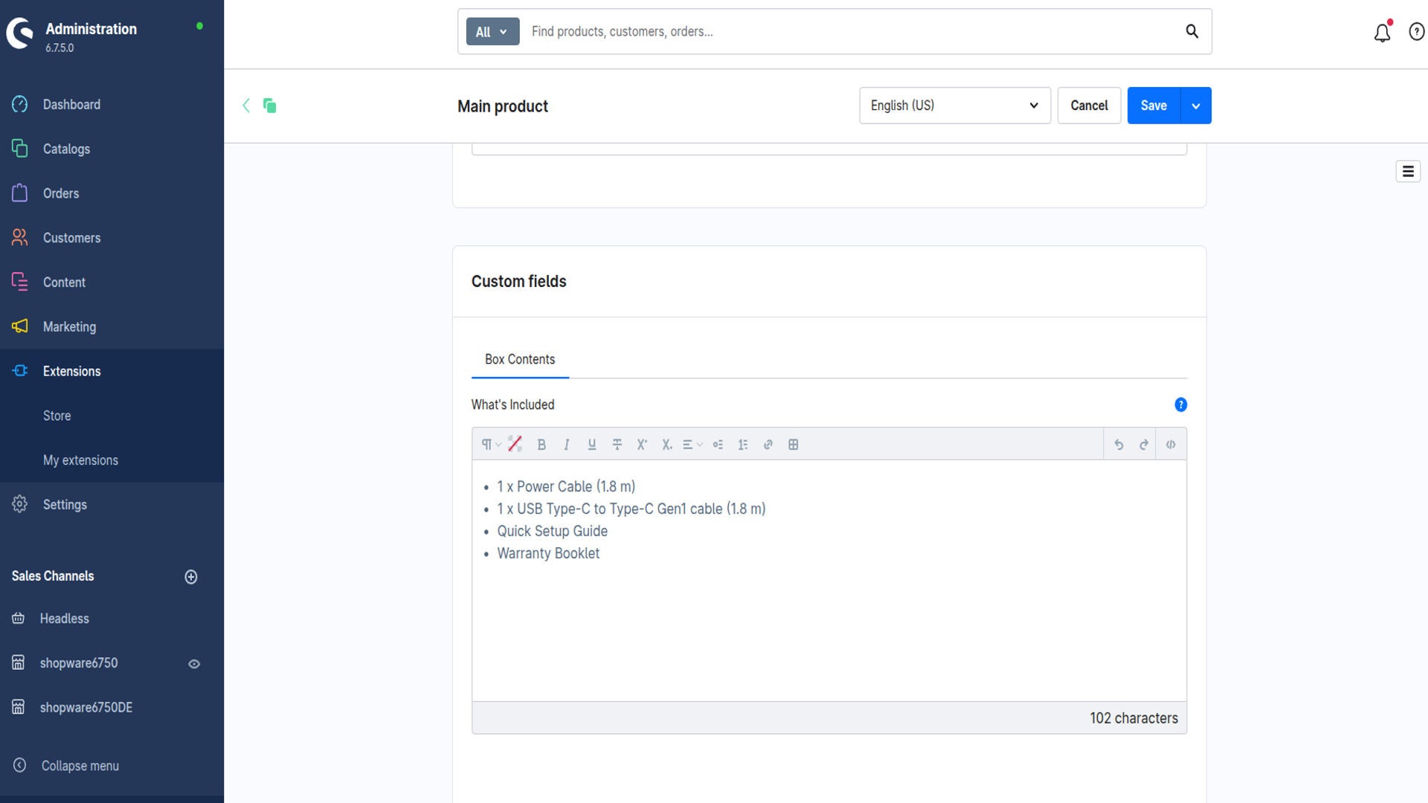The width and height of the screenshot is (1428, 803).
Task: Select the Box Contents tab
Action: point(520,360)
